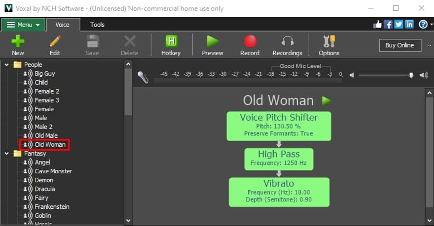Collapse the Fantasy folder
The image size is (434, 226).
tap(7, 154)
